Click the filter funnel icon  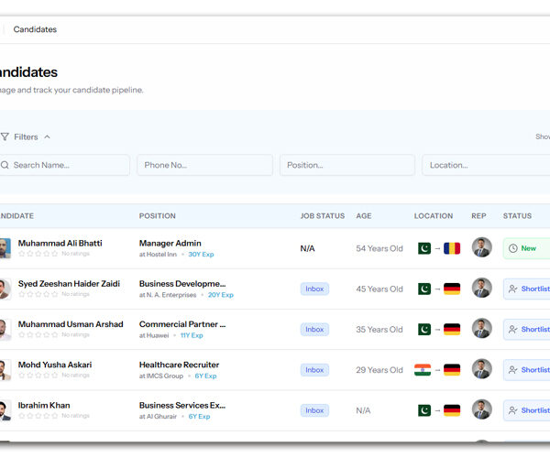coord(5,136)
